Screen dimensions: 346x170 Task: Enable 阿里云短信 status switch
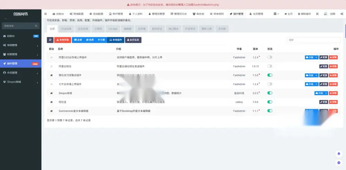[x=270, y=66]
